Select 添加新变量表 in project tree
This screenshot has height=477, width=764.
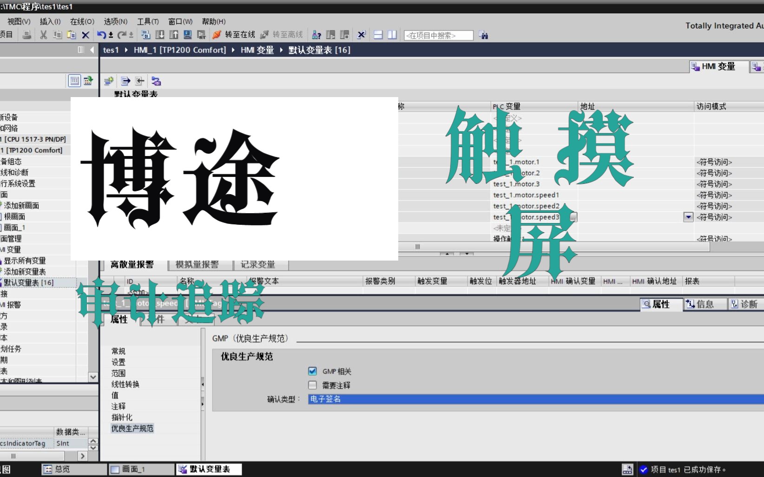25,272
